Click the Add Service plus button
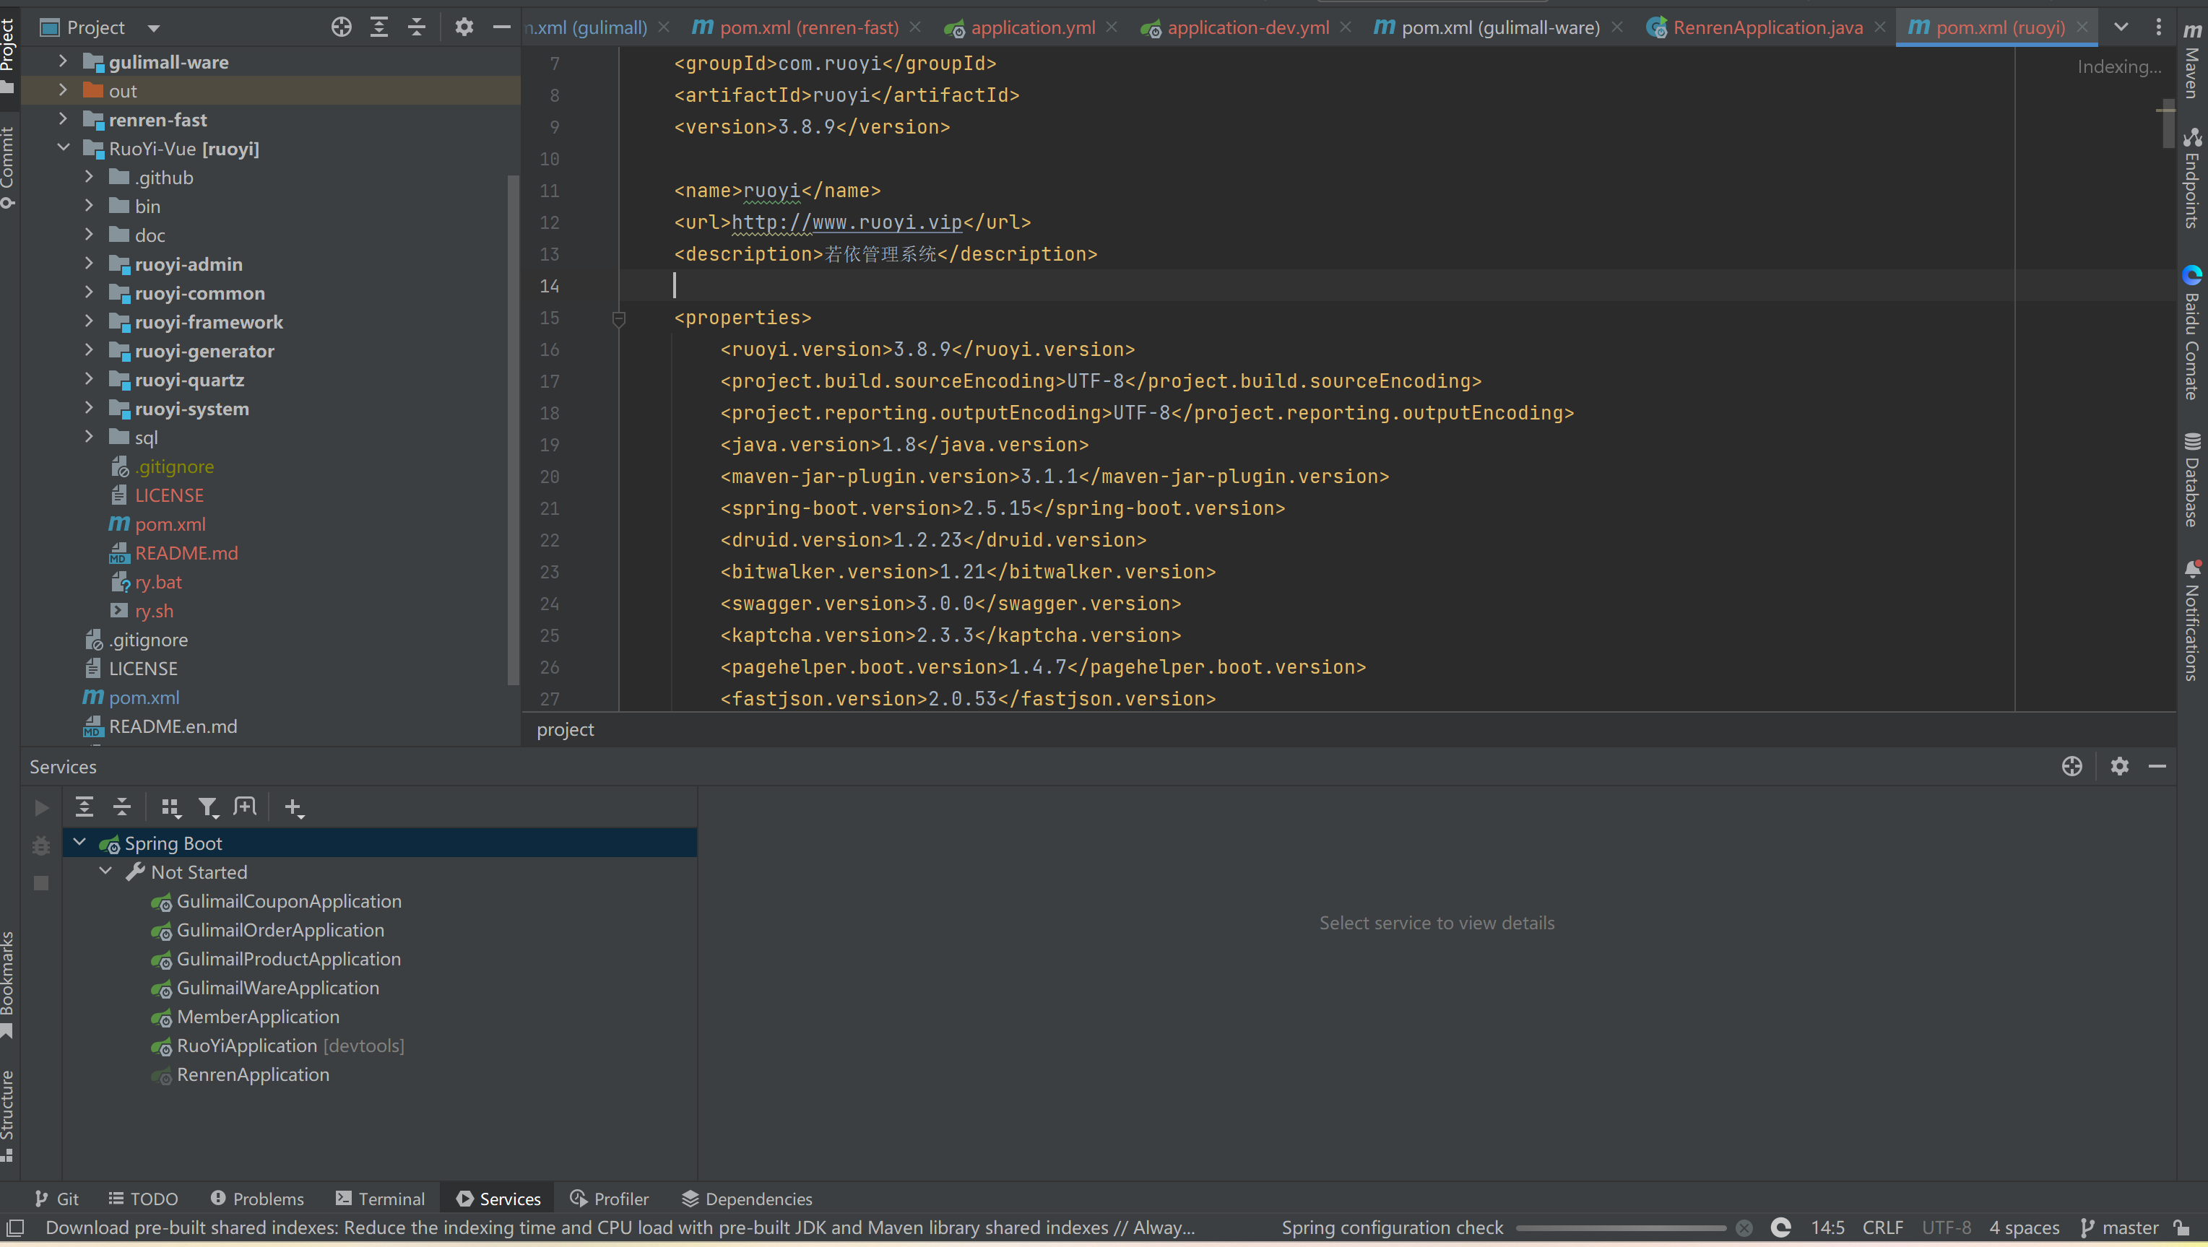 [293, 807]
